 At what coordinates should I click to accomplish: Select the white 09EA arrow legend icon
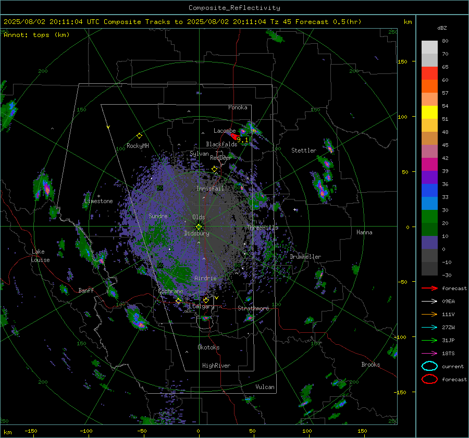(x=429, y=302)
